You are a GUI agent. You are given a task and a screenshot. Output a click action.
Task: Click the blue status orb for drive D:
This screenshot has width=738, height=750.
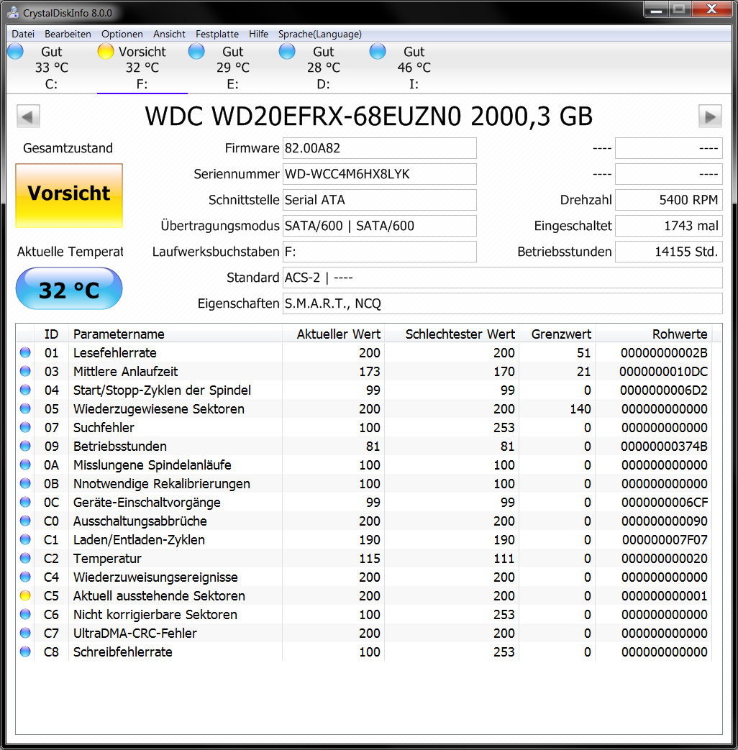click(x=287, y=51)
